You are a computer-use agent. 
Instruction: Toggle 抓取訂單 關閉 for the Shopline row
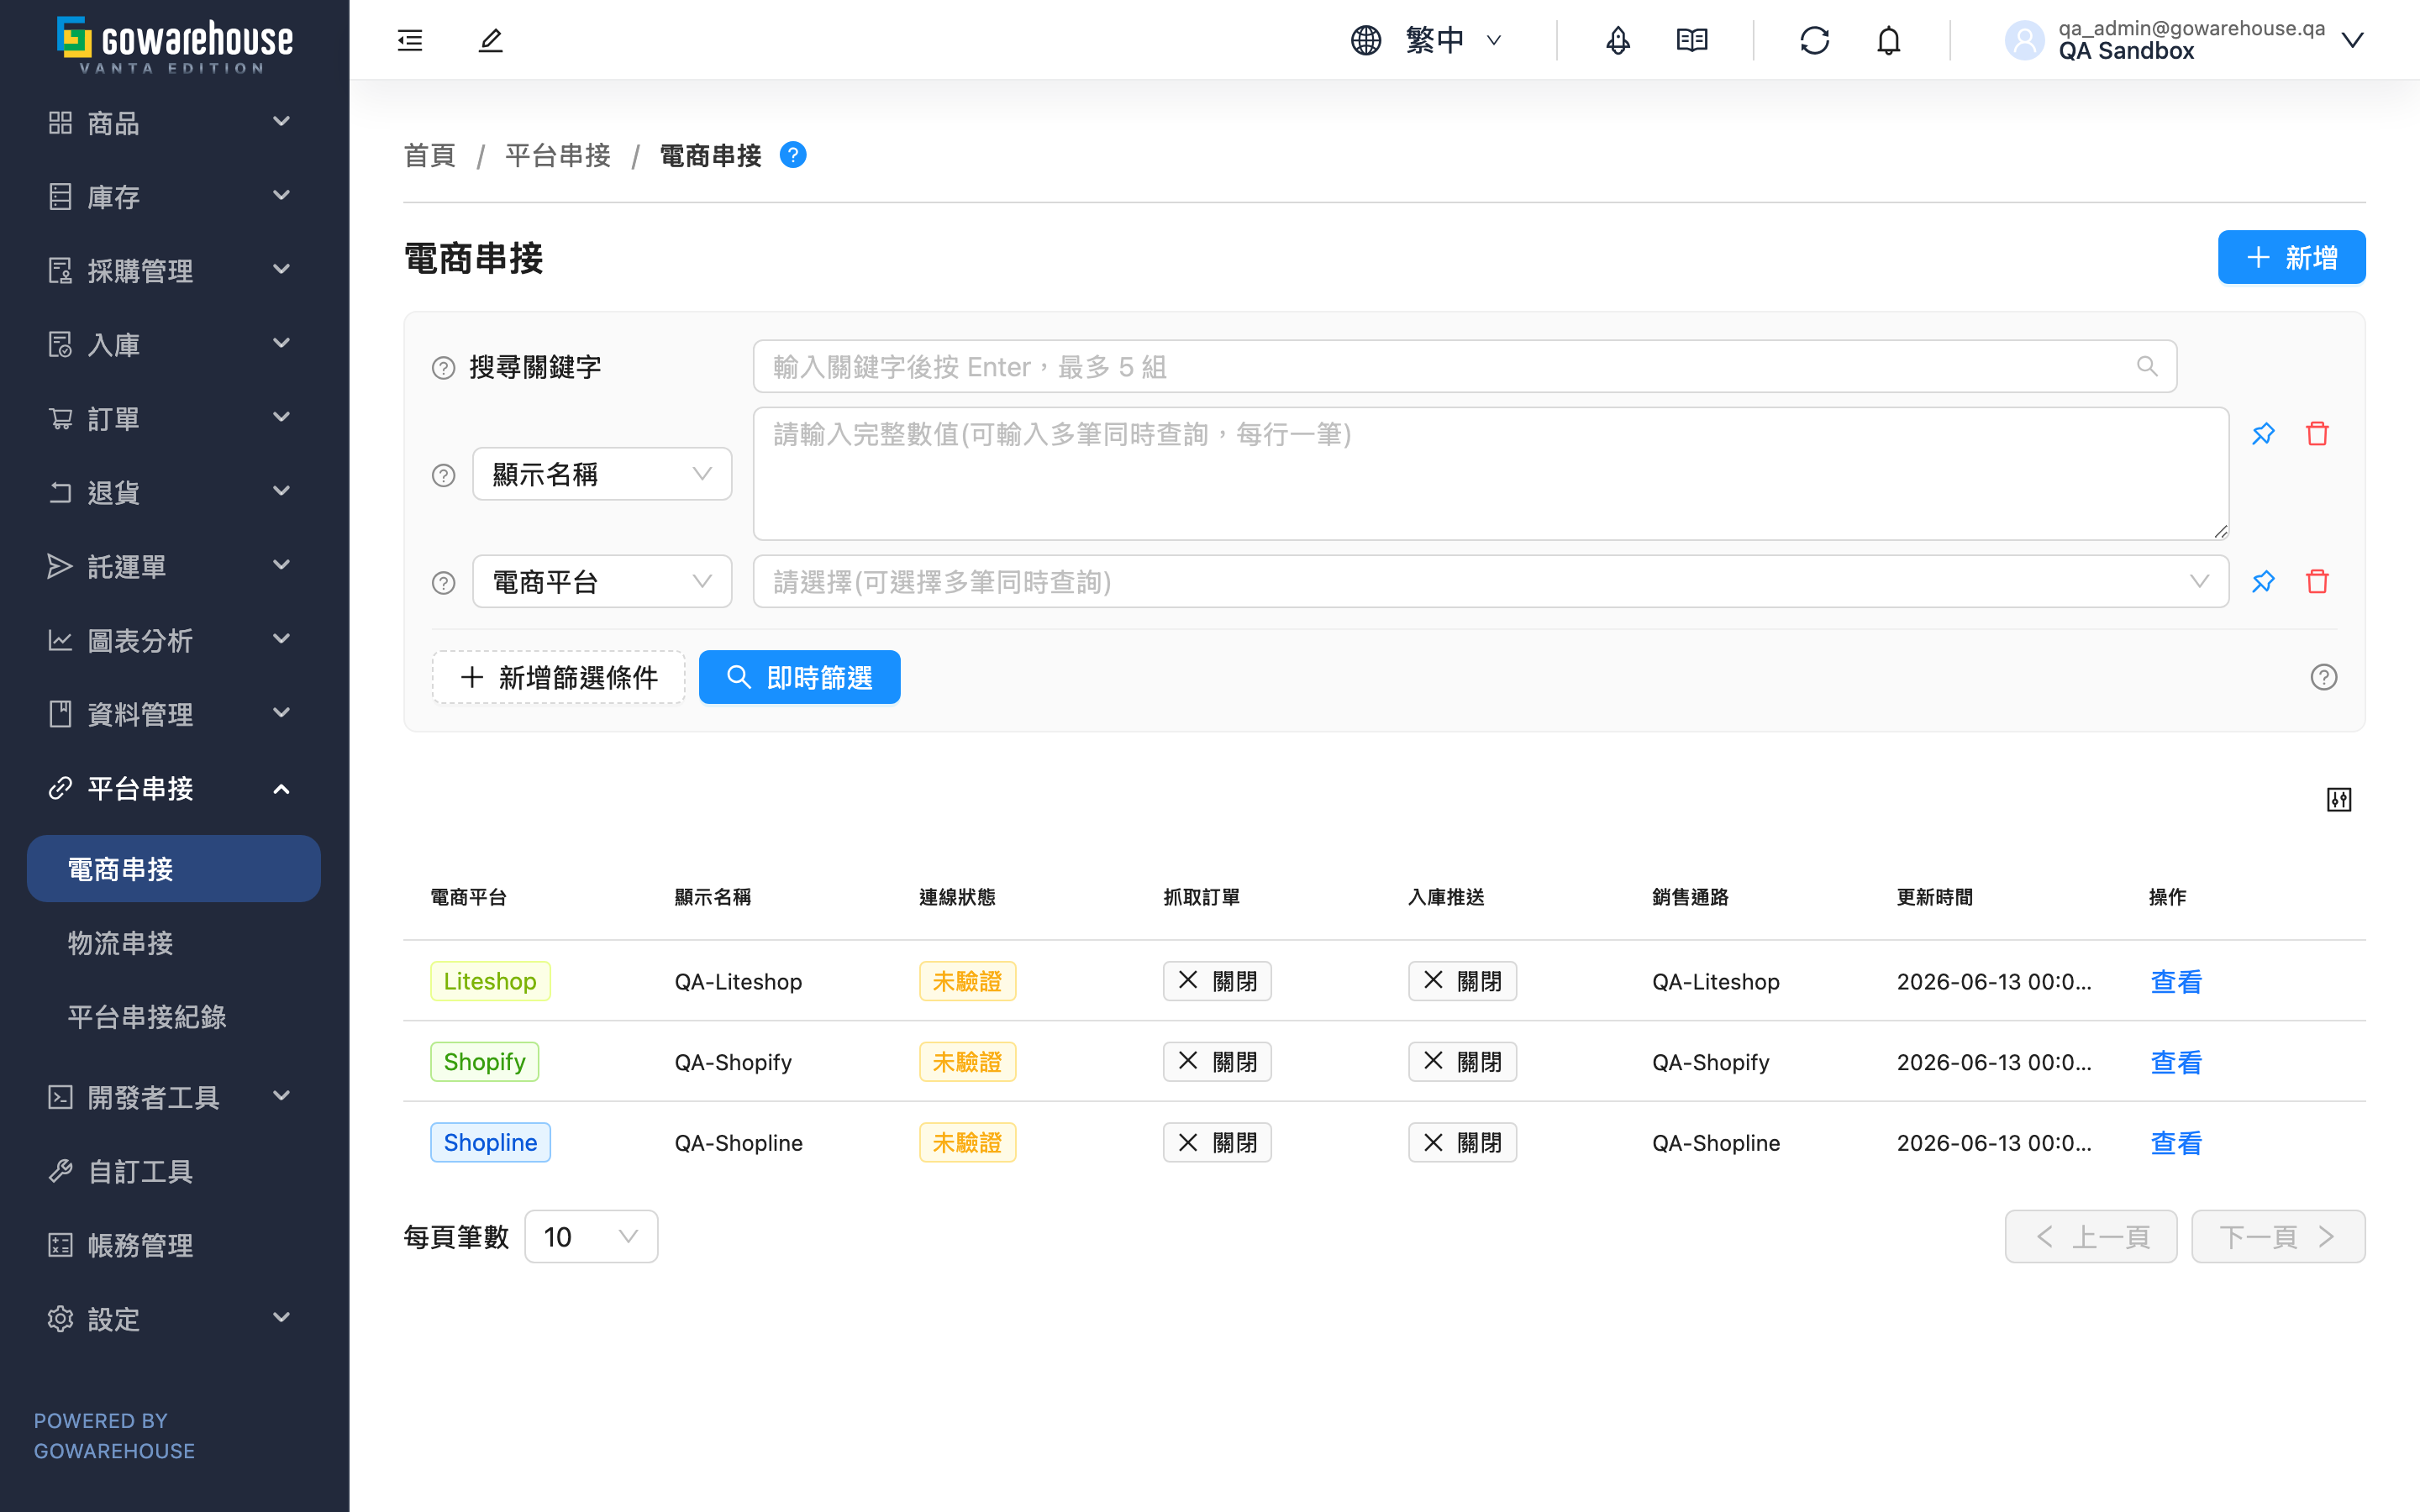click(1217, 1142)
